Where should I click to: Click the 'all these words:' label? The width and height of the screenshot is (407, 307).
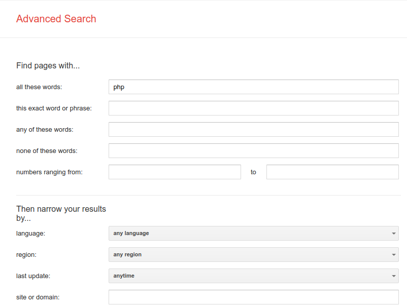39,87
